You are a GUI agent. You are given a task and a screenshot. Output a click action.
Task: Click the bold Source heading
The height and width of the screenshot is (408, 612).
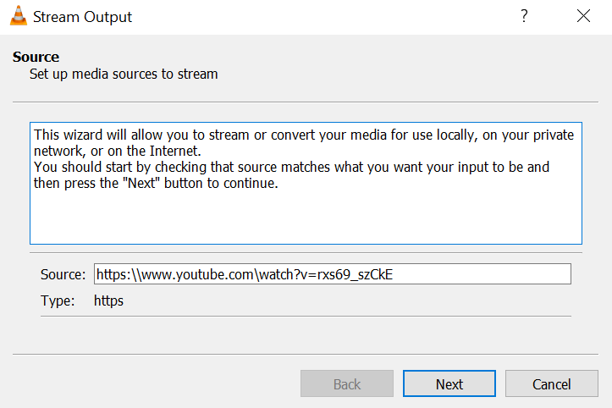(x=36, y=58)
